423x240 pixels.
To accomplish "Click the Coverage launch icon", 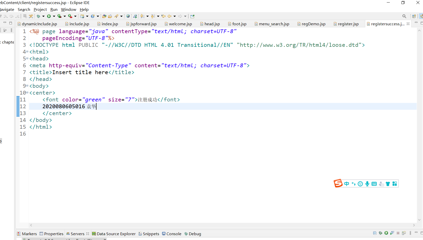I will (x=59, y=16).
